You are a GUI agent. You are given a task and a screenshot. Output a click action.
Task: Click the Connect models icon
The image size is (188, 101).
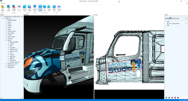click(x=19, y=7)
